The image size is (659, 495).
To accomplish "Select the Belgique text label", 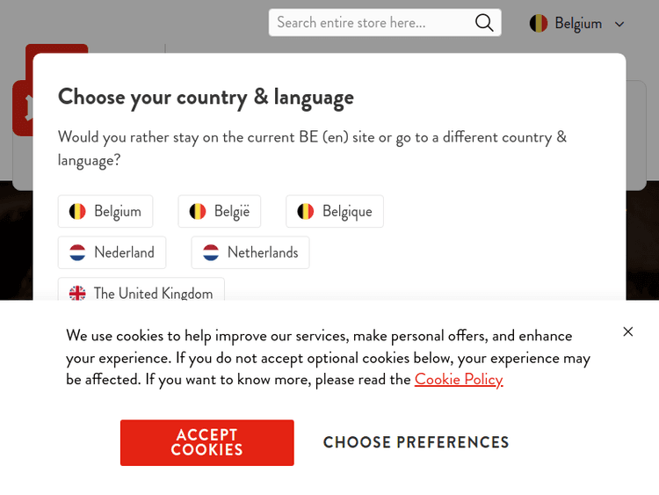I will coord(347,211).
